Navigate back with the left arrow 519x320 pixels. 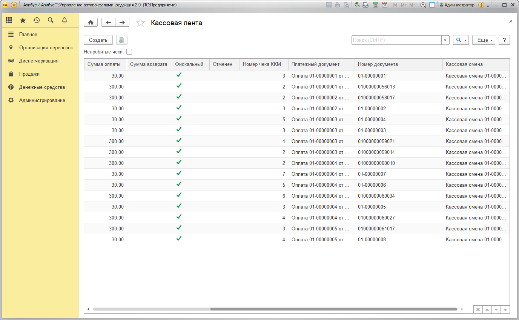click(x=109, y=23)
